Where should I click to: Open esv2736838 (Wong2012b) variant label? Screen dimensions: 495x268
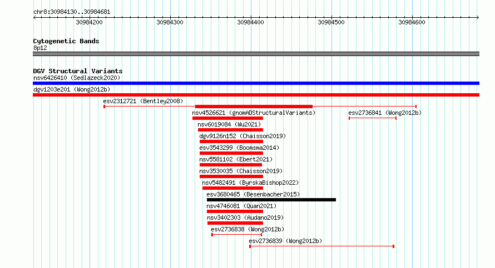(247, 229)
